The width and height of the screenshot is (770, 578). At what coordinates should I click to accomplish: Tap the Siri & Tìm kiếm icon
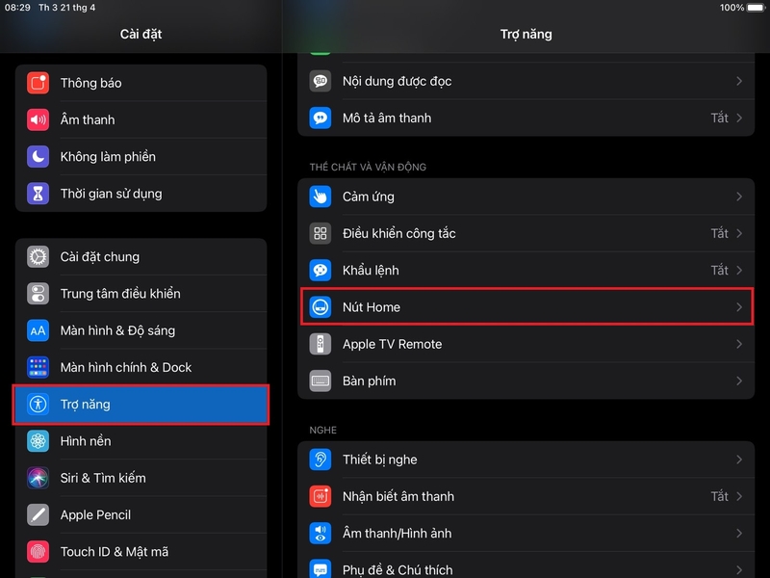point(38,478)
